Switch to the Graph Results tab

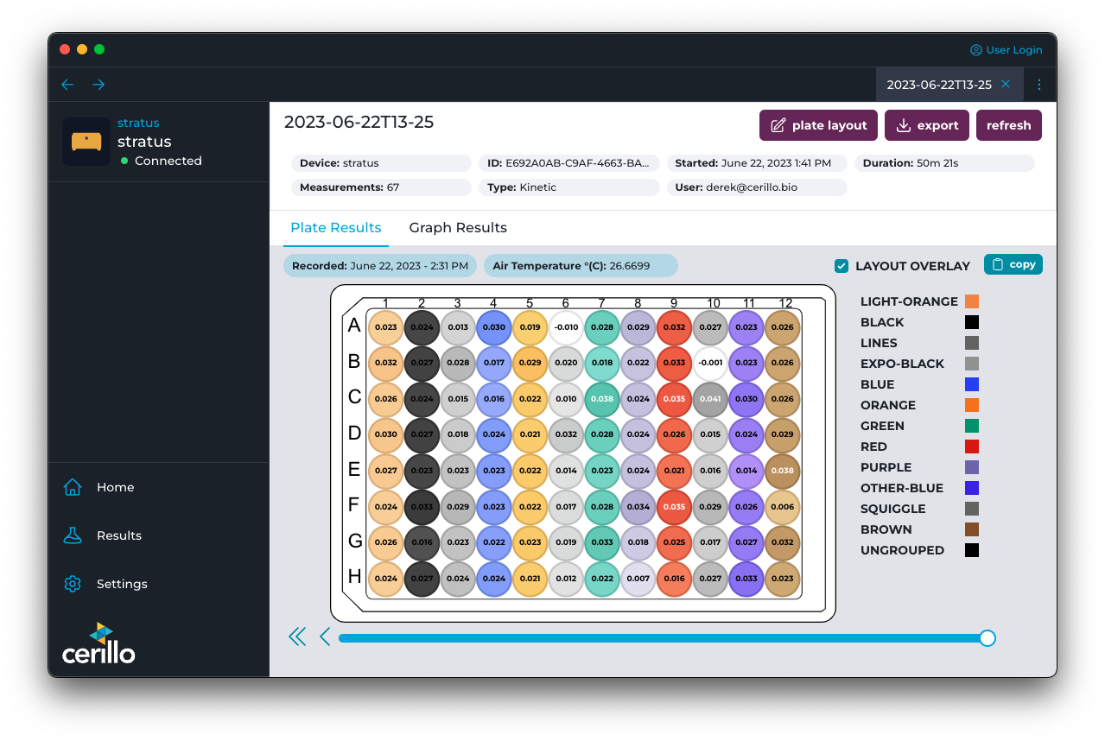[458, 228]
